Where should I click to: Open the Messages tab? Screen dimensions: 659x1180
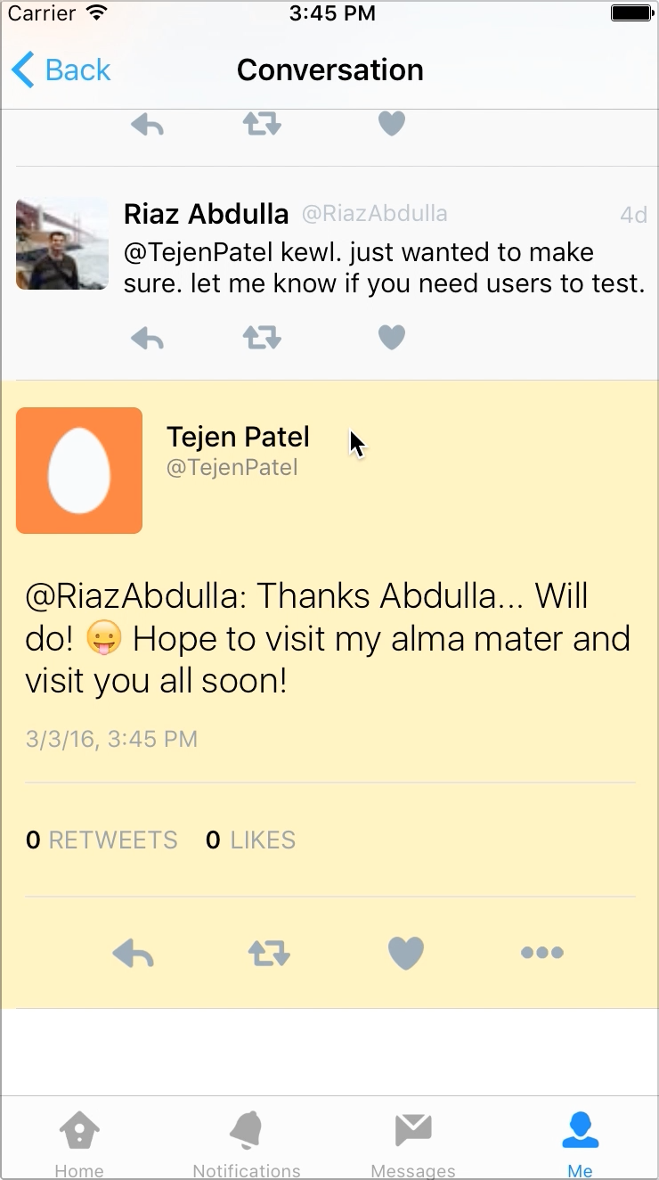click(x=413, y=1143)
